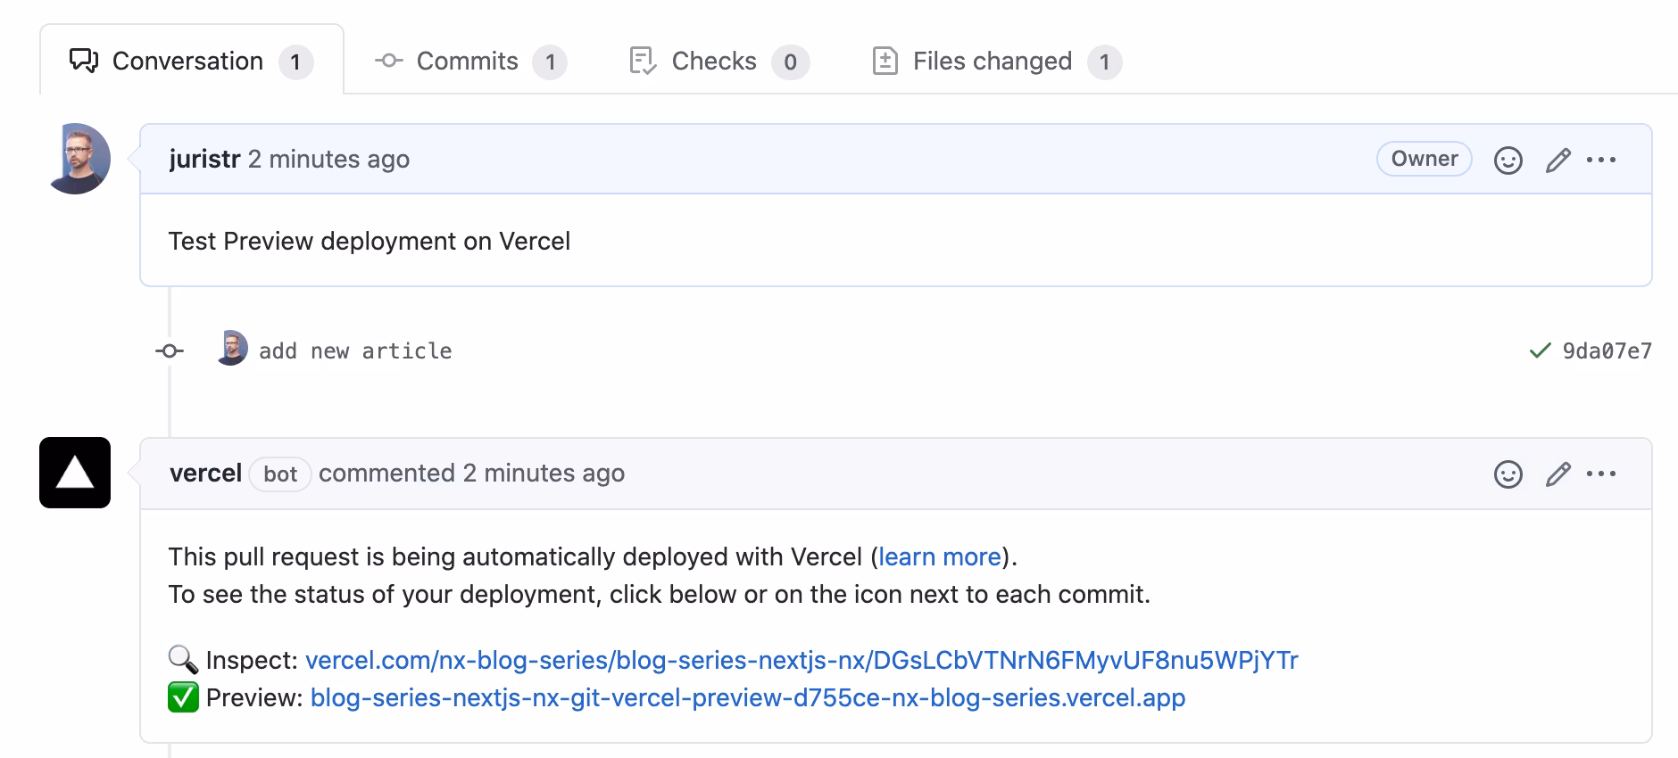Click the juristr username link
Viewport: 1678px width, 758px height.
click(x=204, y=160)
